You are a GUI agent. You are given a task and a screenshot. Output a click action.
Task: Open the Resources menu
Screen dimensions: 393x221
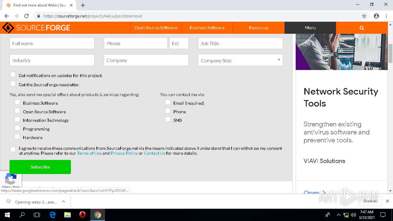(259, 28)
